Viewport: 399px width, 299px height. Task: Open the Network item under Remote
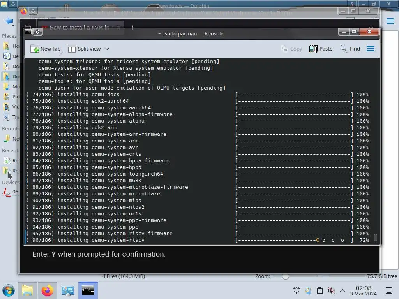[x=10, y=139]
